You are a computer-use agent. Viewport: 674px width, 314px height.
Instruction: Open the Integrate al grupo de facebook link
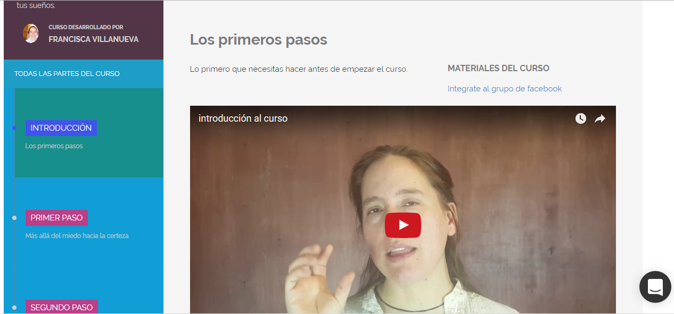tap(505, 89)
